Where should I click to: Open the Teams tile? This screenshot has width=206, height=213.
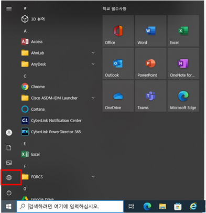pos(150,96)
